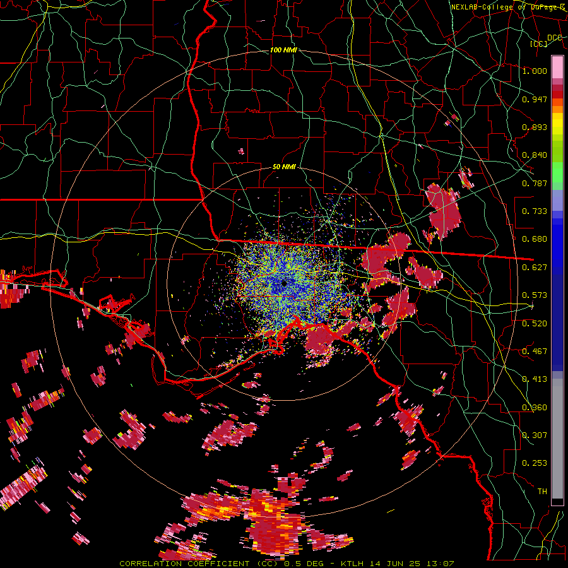This screenshot has width=568, height=568.
Task: Click the NEXLAB-College of DuPage credit text
Action: tap(507, 7)
